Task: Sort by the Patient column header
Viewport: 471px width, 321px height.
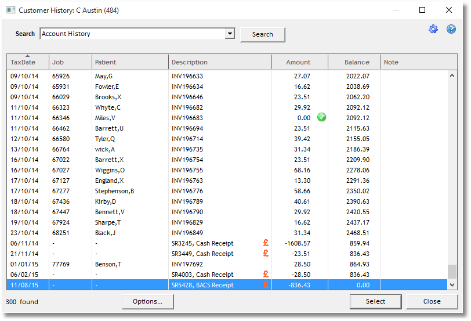Action: click(x=130, y=62)
